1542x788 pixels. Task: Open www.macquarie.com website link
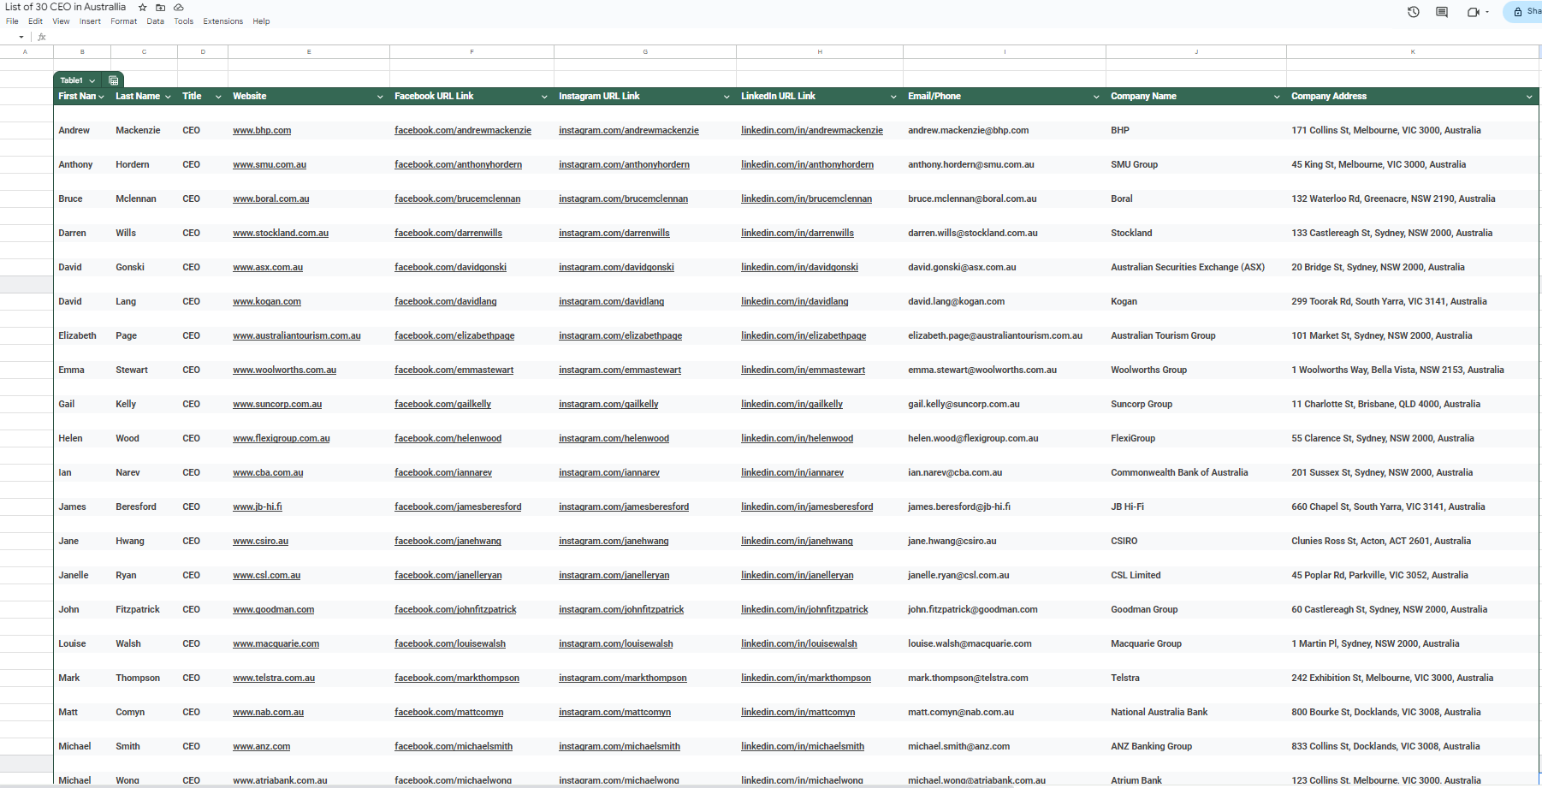(x=276, y=644)
